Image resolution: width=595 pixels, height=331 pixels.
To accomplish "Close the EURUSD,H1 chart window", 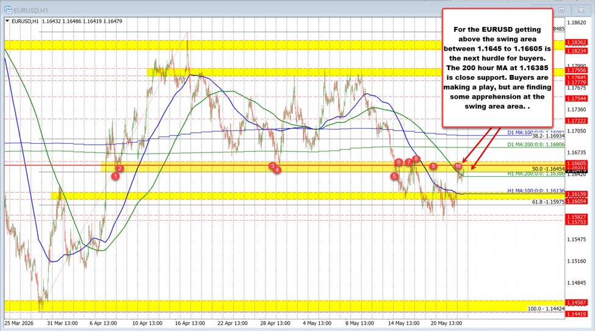I will 580,10.
